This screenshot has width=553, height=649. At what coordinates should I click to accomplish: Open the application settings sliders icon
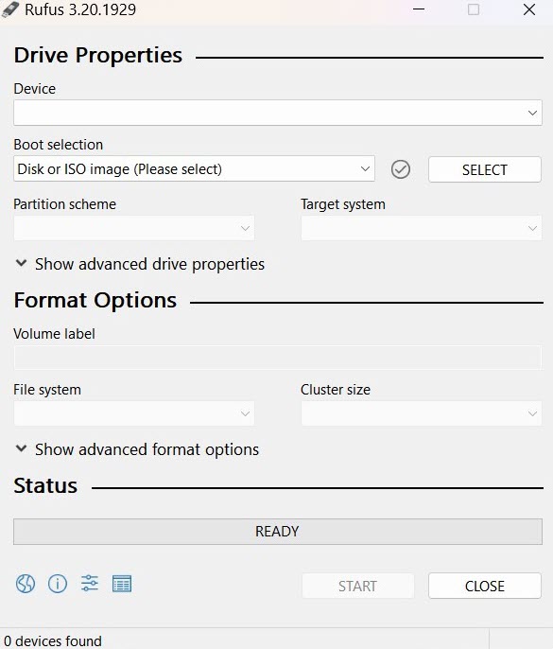90,584
